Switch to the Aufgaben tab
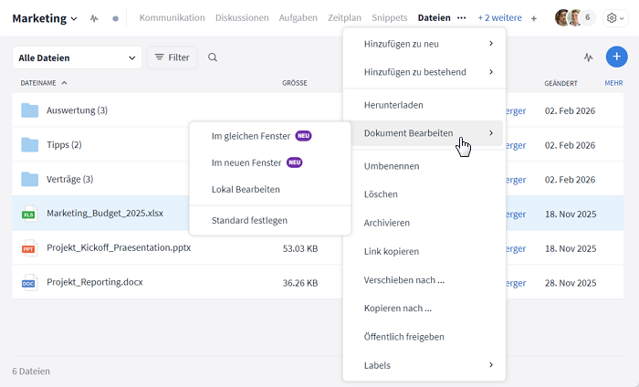639x387 pixels. [x=299, y=18]
